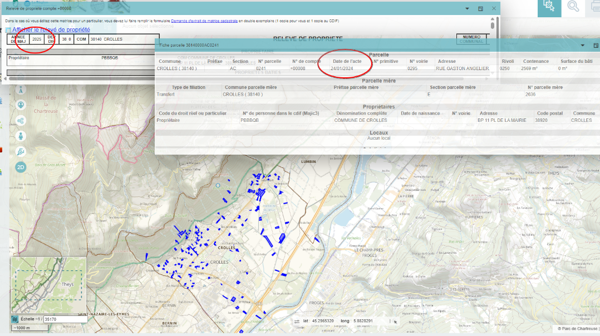The width and height of the screenshot is (600, 336).
Task: Click the vertical scrollbar of the Relevé de propriété window
Action: tap(493, 26)
